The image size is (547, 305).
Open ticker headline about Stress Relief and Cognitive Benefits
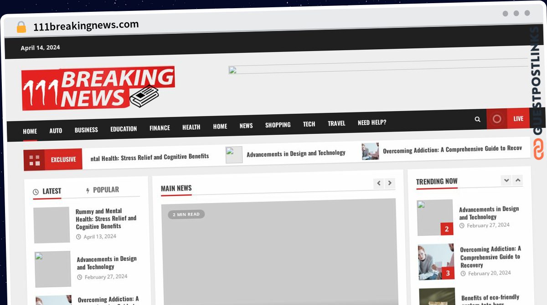click(x=150, y=157)
